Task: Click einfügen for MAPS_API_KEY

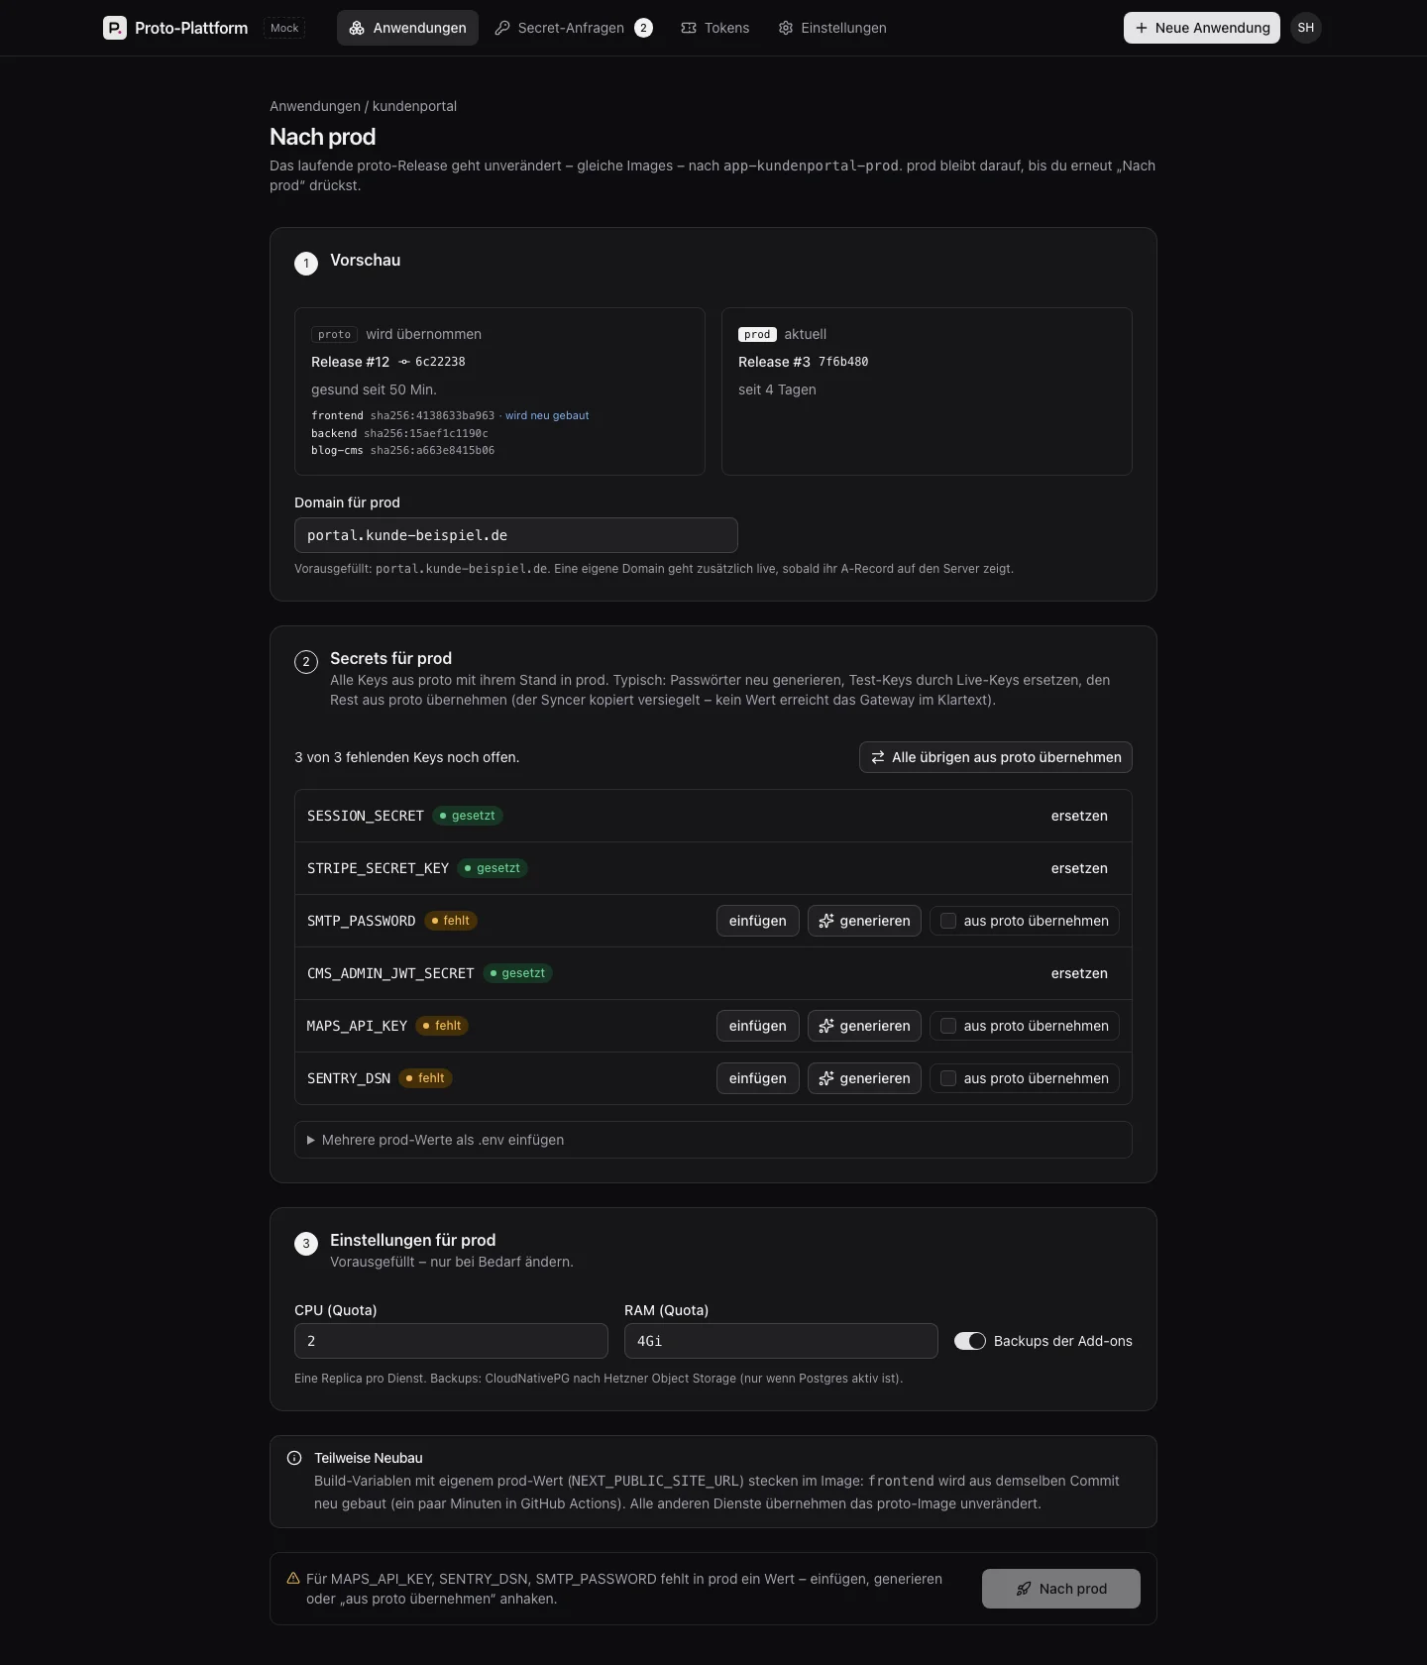Action: [757, 1026]
